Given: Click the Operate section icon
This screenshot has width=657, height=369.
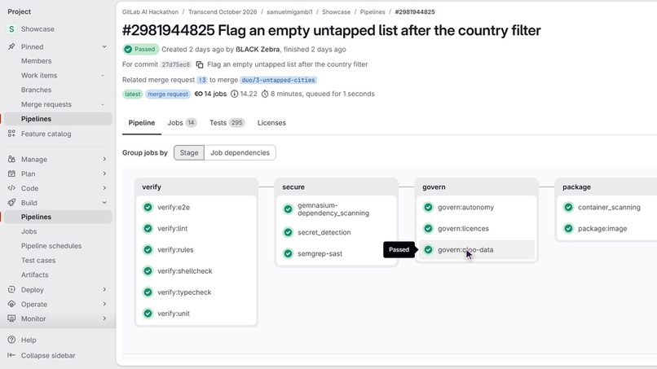Looking at the screenshot, I should point(11,304).
